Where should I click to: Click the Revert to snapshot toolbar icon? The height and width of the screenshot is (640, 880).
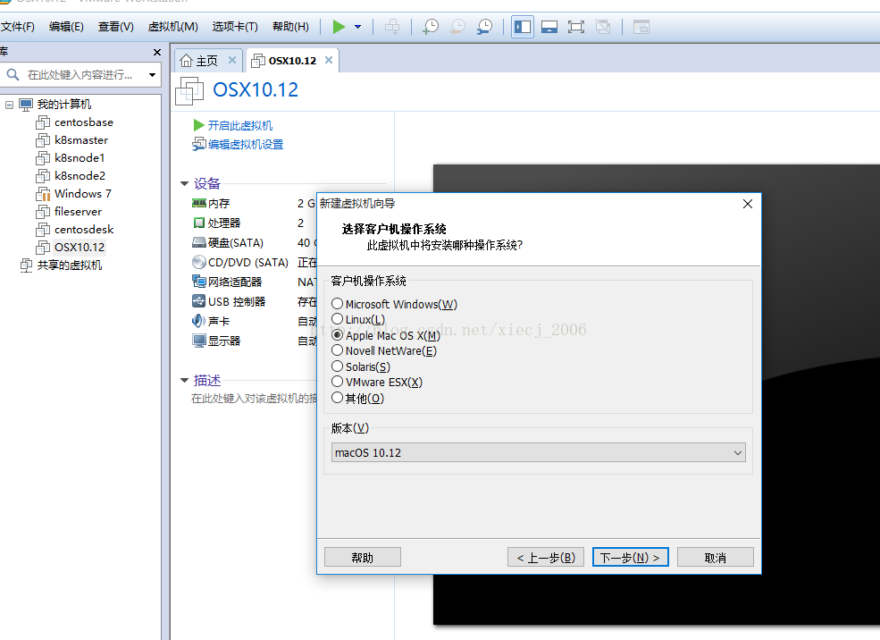point(458,27)
